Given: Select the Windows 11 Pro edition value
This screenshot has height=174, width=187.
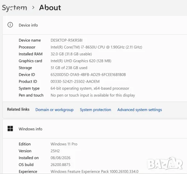Looking at the screenshot, I should click(x=64, y=144).
